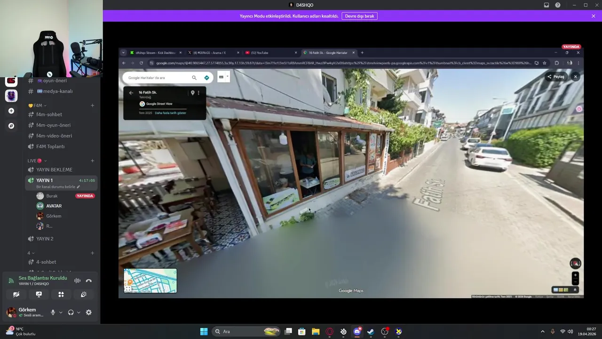Reload the page in streamed browser

141,63
